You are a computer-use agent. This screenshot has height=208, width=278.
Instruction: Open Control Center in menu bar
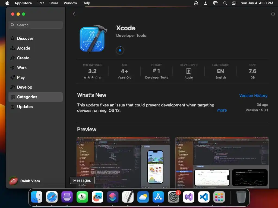point(234,3)
